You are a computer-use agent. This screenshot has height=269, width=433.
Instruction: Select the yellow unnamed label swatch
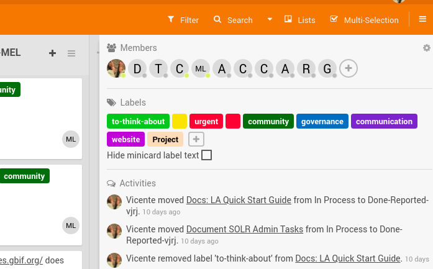[x=180, y=121]
